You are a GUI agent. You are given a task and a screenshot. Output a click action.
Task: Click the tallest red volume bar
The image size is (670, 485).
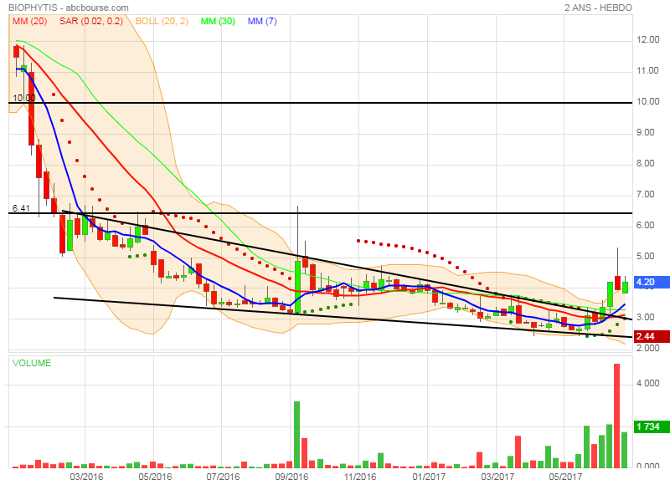(616, 416)
